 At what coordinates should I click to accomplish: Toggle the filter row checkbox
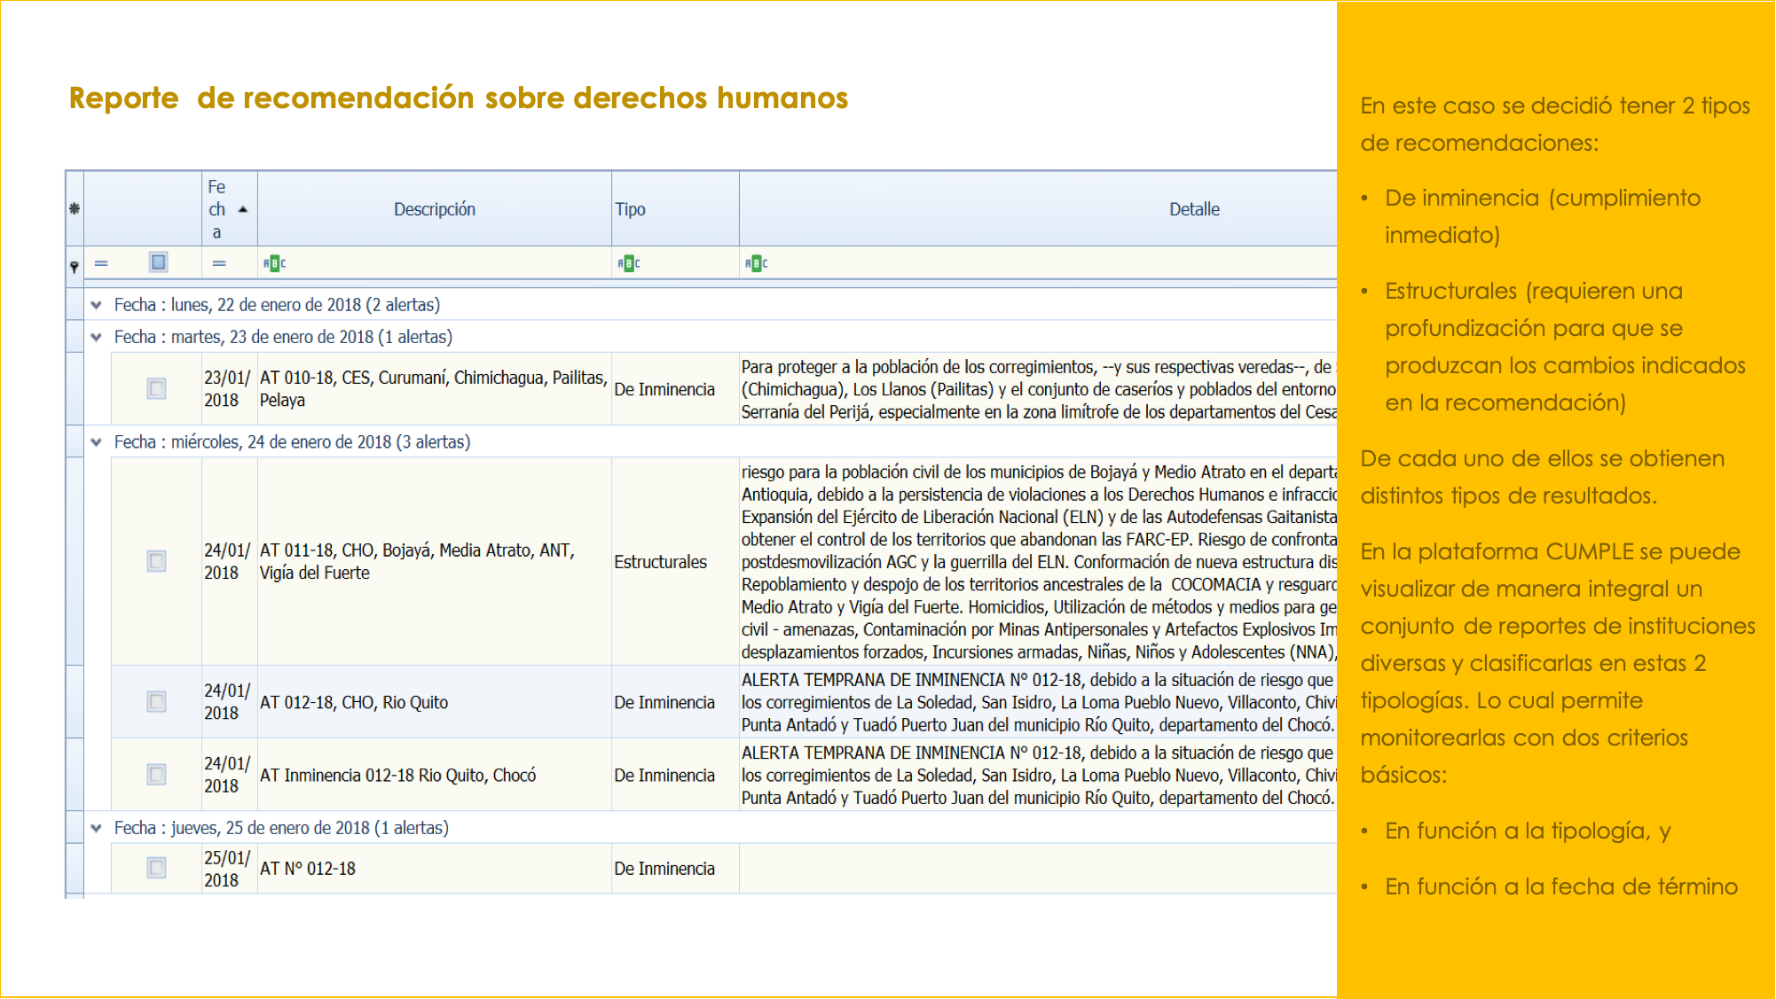tap(159, 262)
